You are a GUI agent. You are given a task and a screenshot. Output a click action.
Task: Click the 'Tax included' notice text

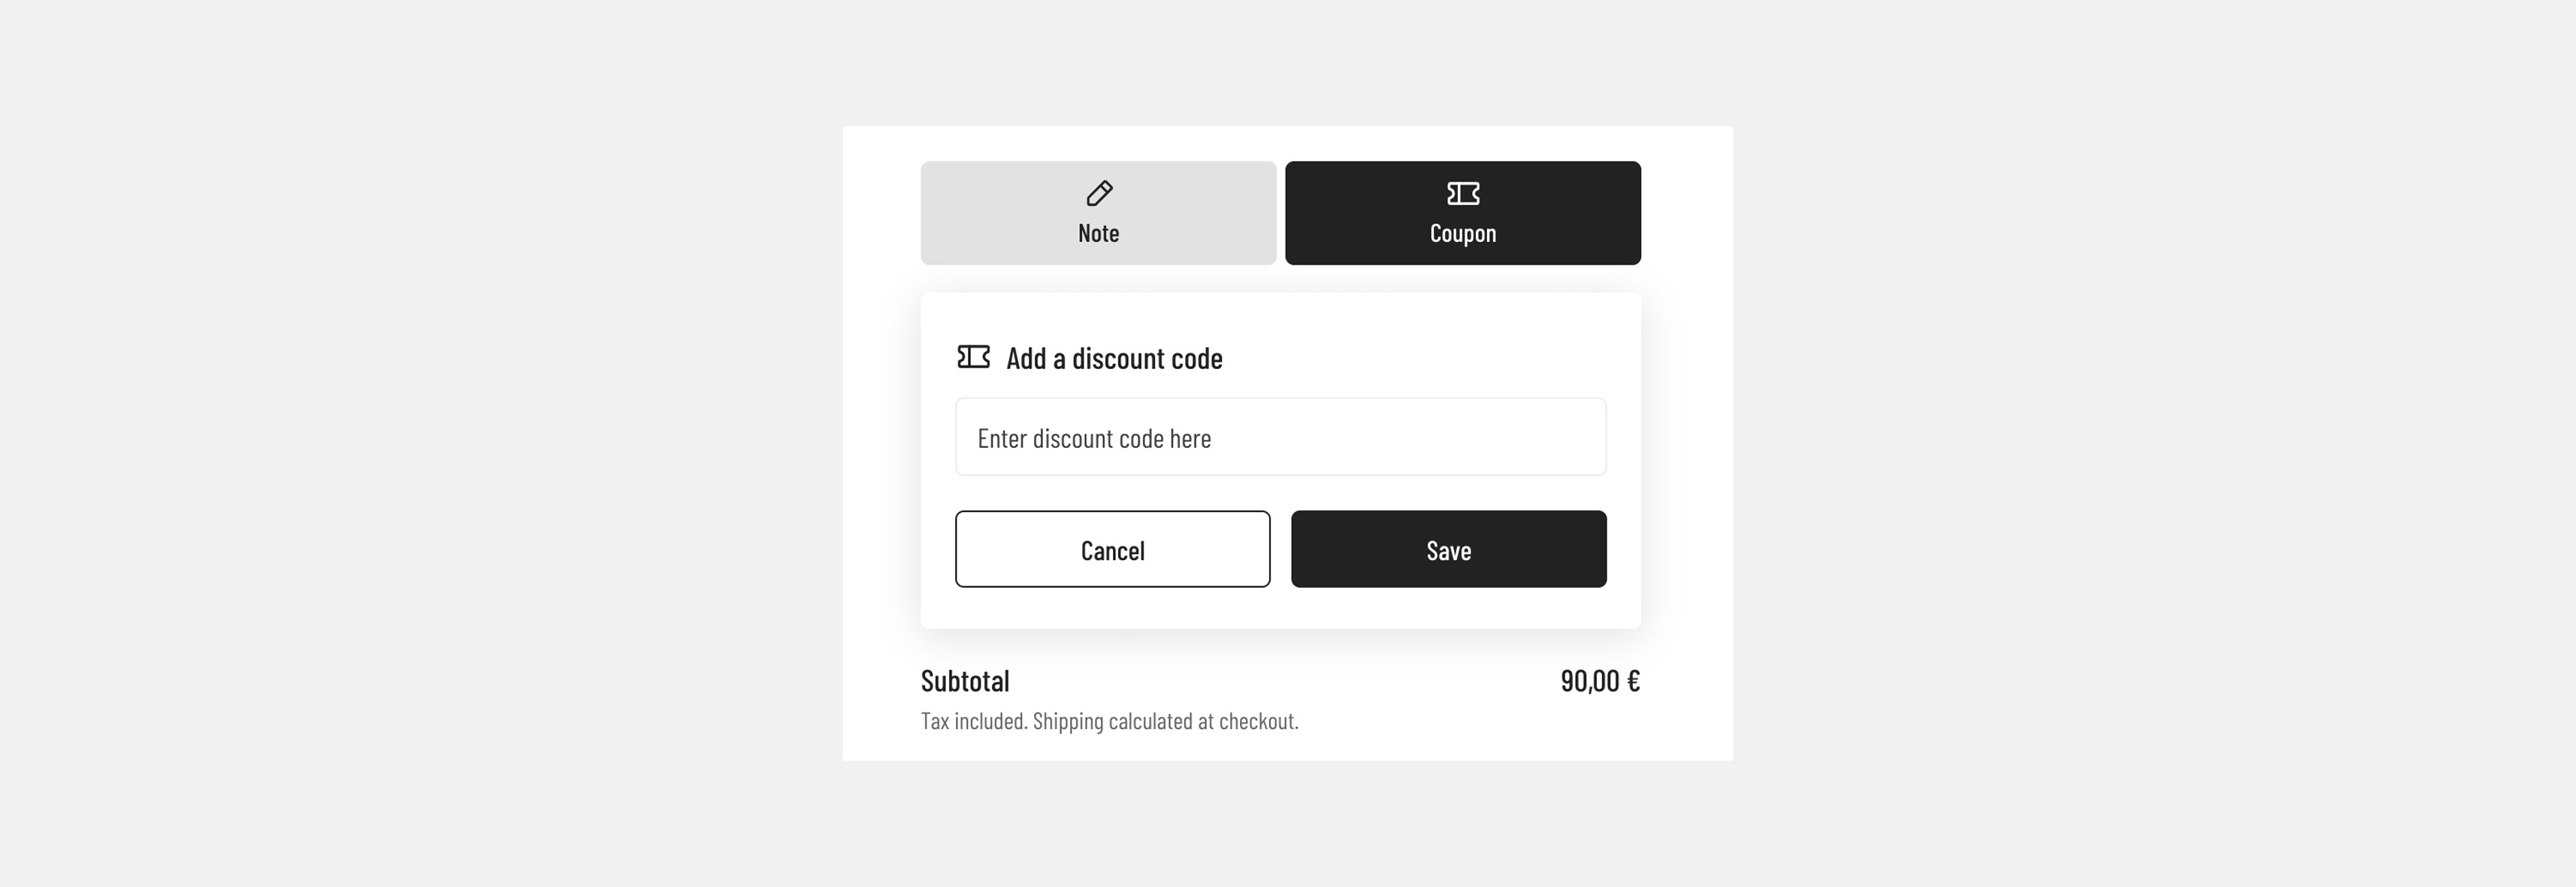(x=974, y=721)
